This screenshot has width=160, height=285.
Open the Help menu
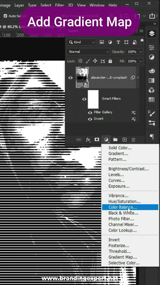[x=113, y=5]
